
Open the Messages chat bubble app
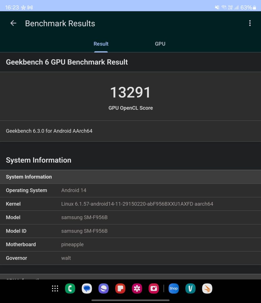[x=87, y=289]
